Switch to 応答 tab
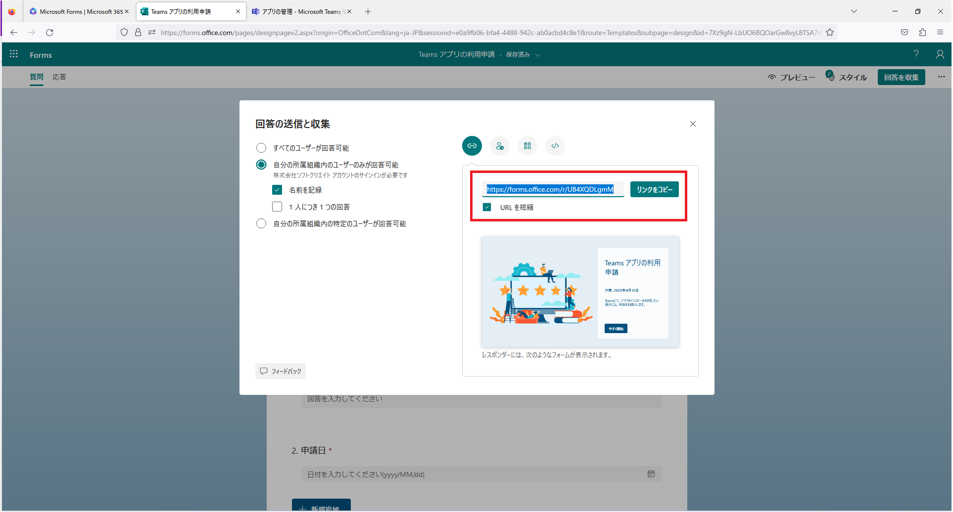This screenshot has height=512, width=953. pos(59,77)
